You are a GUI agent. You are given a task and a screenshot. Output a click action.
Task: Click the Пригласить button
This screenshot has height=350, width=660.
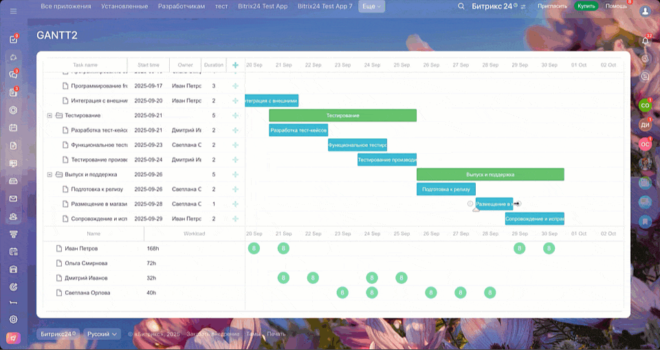tap(553, 6)
